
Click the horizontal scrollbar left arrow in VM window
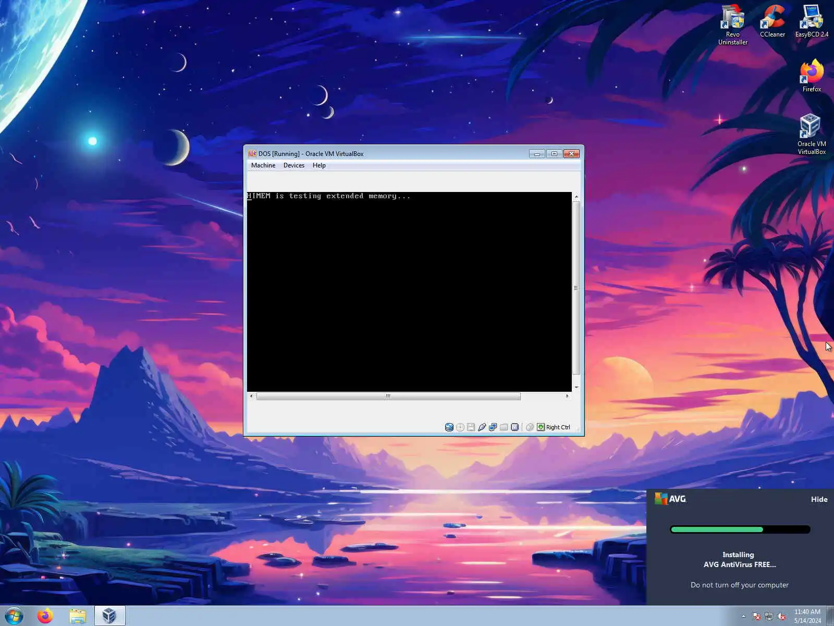click(x=251, y=396)
